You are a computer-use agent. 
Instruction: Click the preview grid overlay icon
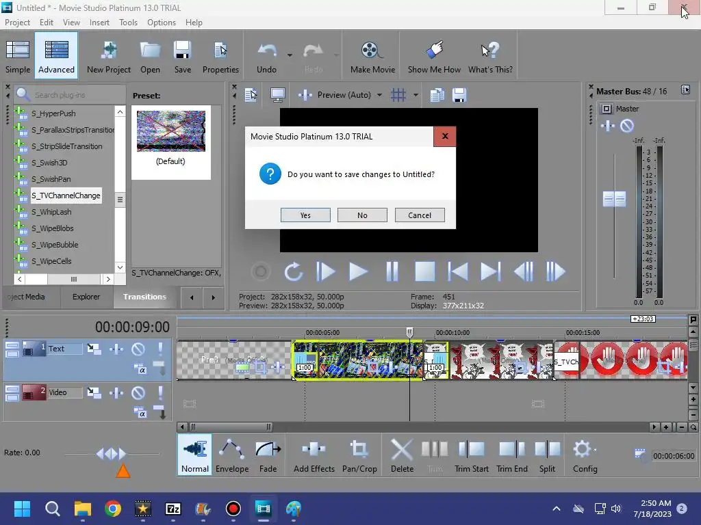pyautogui.click(x=398, y=94)
